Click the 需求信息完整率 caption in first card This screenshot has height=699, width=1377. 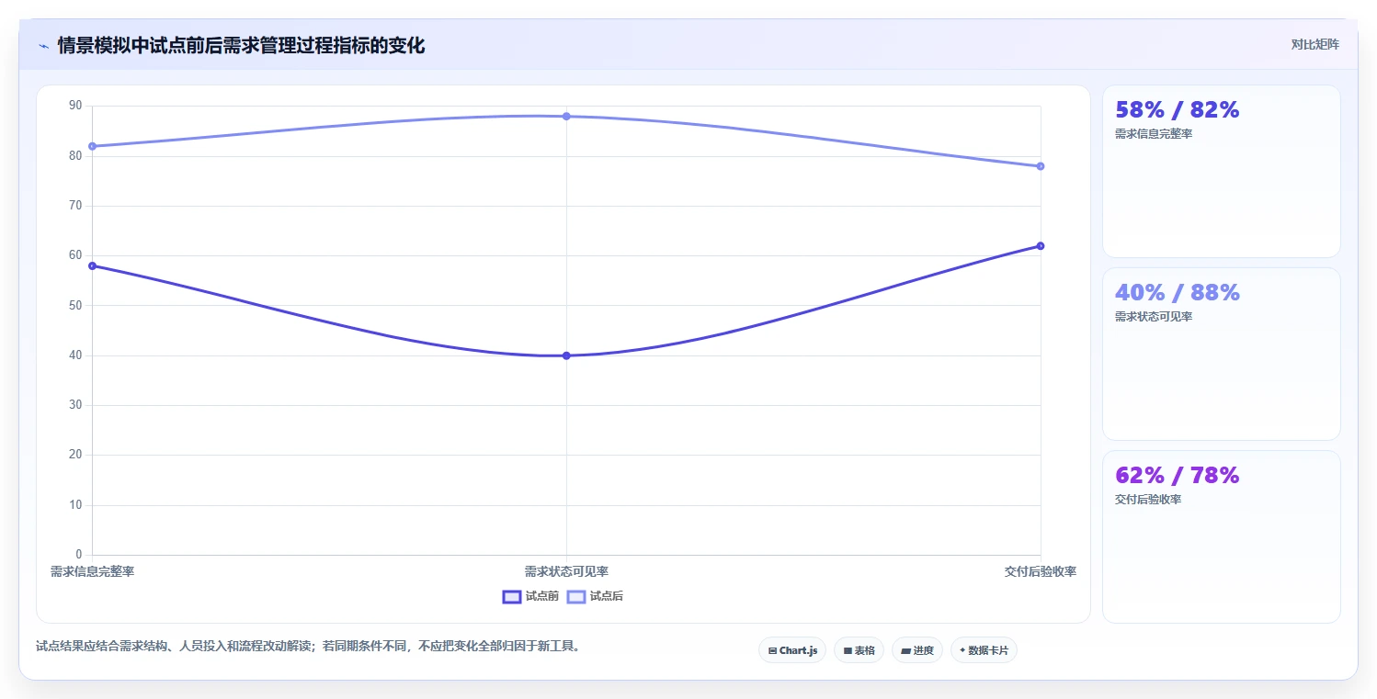click(x=1154, y=134)
